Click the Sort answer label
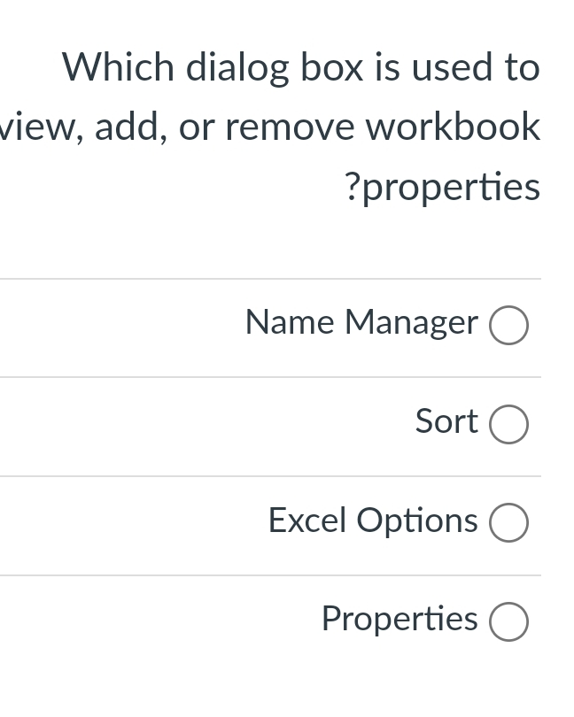Viewport: 574px width, 717px height. pyautogui.click(x=446, y=421)
